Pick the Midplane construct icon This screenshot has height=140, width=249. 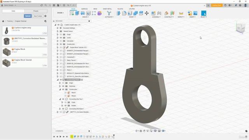coord(172,13)
